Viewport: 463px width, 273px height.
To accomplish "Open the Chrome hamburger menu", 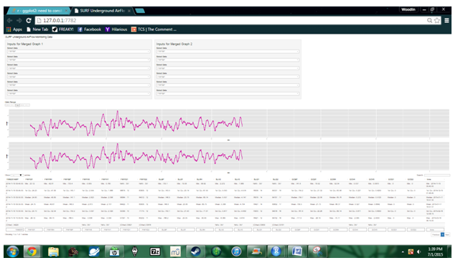I will (x=446, y=20).
